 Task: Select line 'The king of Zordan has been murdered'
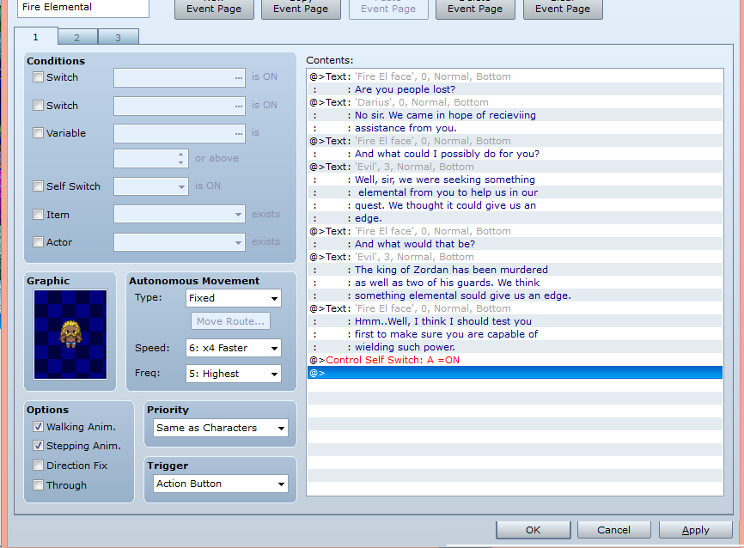pos(515,270)
